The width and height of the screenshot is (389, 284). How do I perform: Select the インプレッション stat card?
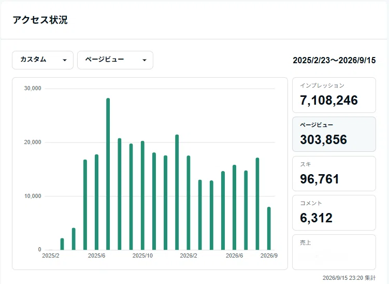(x=334, y=95)
